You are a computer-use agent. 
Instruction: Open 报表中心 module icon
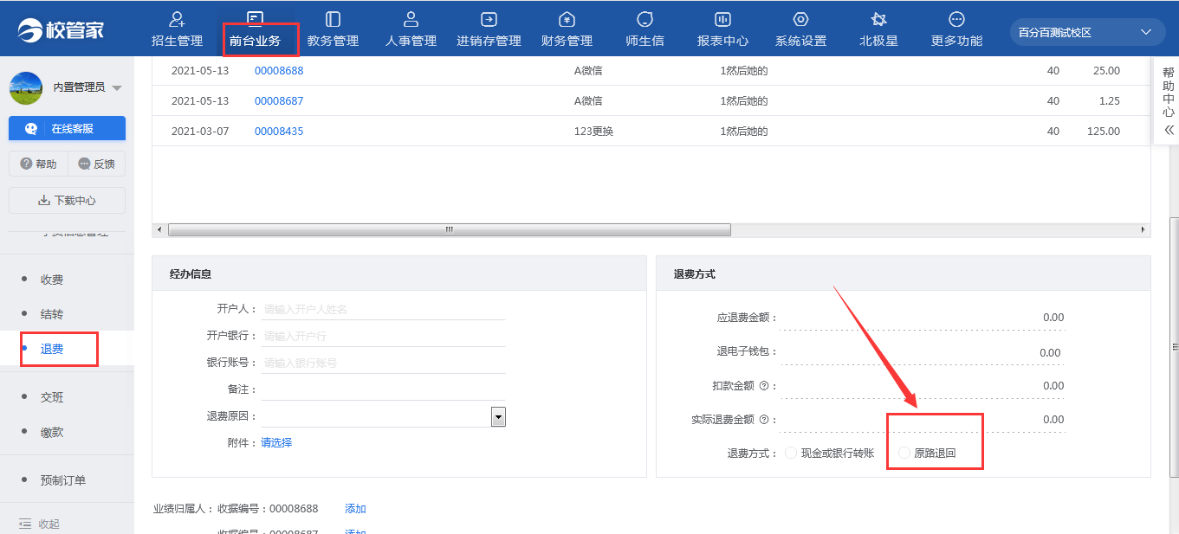tap(722, 19)
